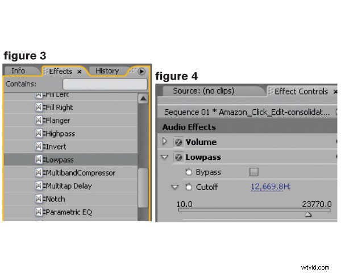The width and height of the screenshot is (341, 273).
Task: Click the Multitap Delay effect icon
Action: (39, 186)
